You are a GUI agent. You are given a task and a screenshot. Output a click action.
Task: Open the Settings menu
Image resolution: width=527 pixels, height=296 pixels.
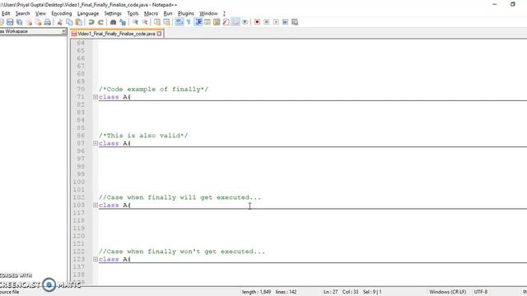click(113, 13)
